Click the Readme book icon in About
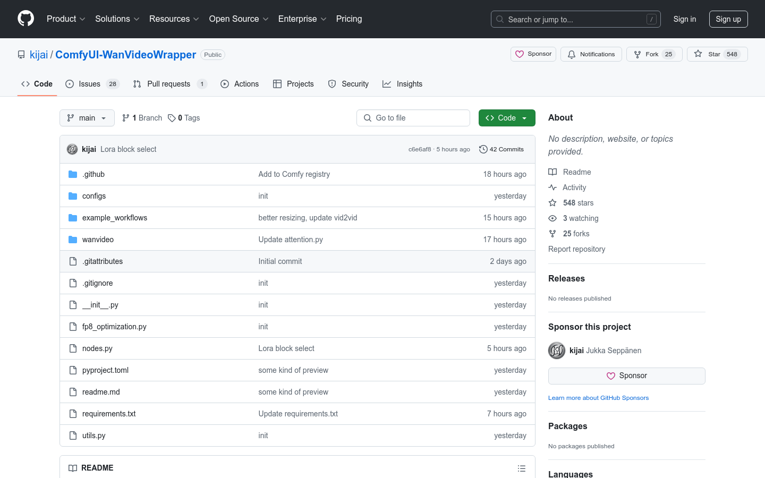Image resolution: width=765 pixels, height=478 pixels. point(552,172)
